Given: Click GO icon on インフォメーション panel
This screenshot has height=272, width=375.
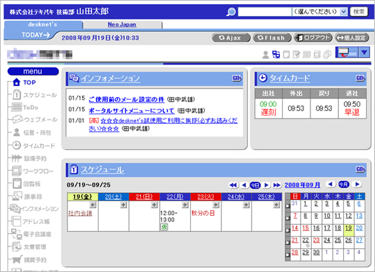Looking at the screenshot, I should 237,78.
